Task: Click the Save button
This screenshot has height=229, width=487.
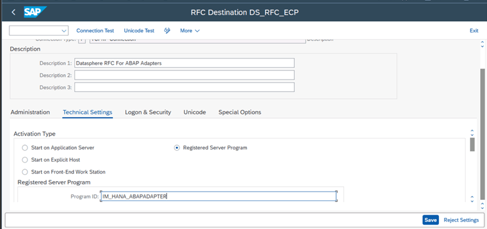Action: 430,220
